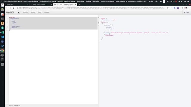Open the translate extension icon

[175, 8]
